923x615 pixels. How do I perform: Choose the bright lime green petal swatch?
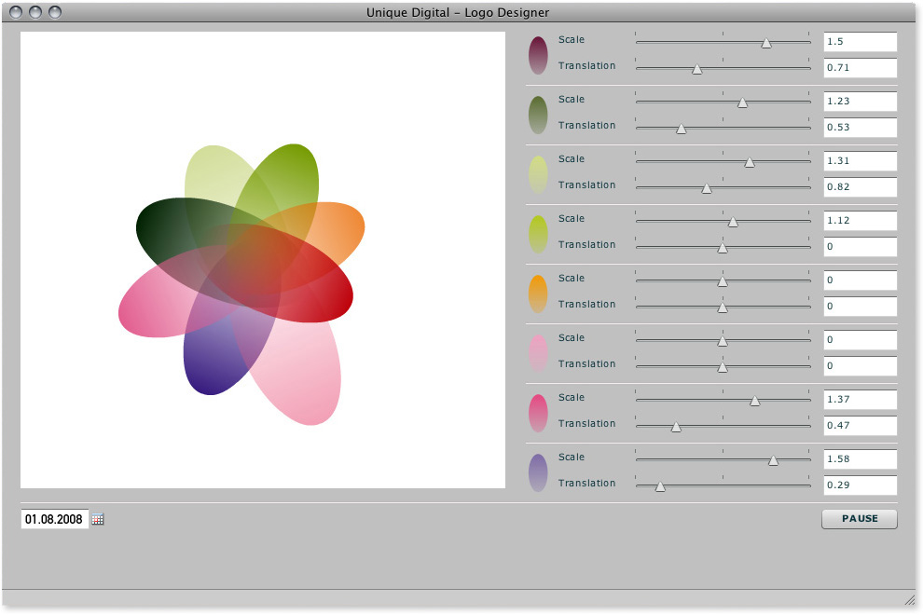click(x=538, y=234)
